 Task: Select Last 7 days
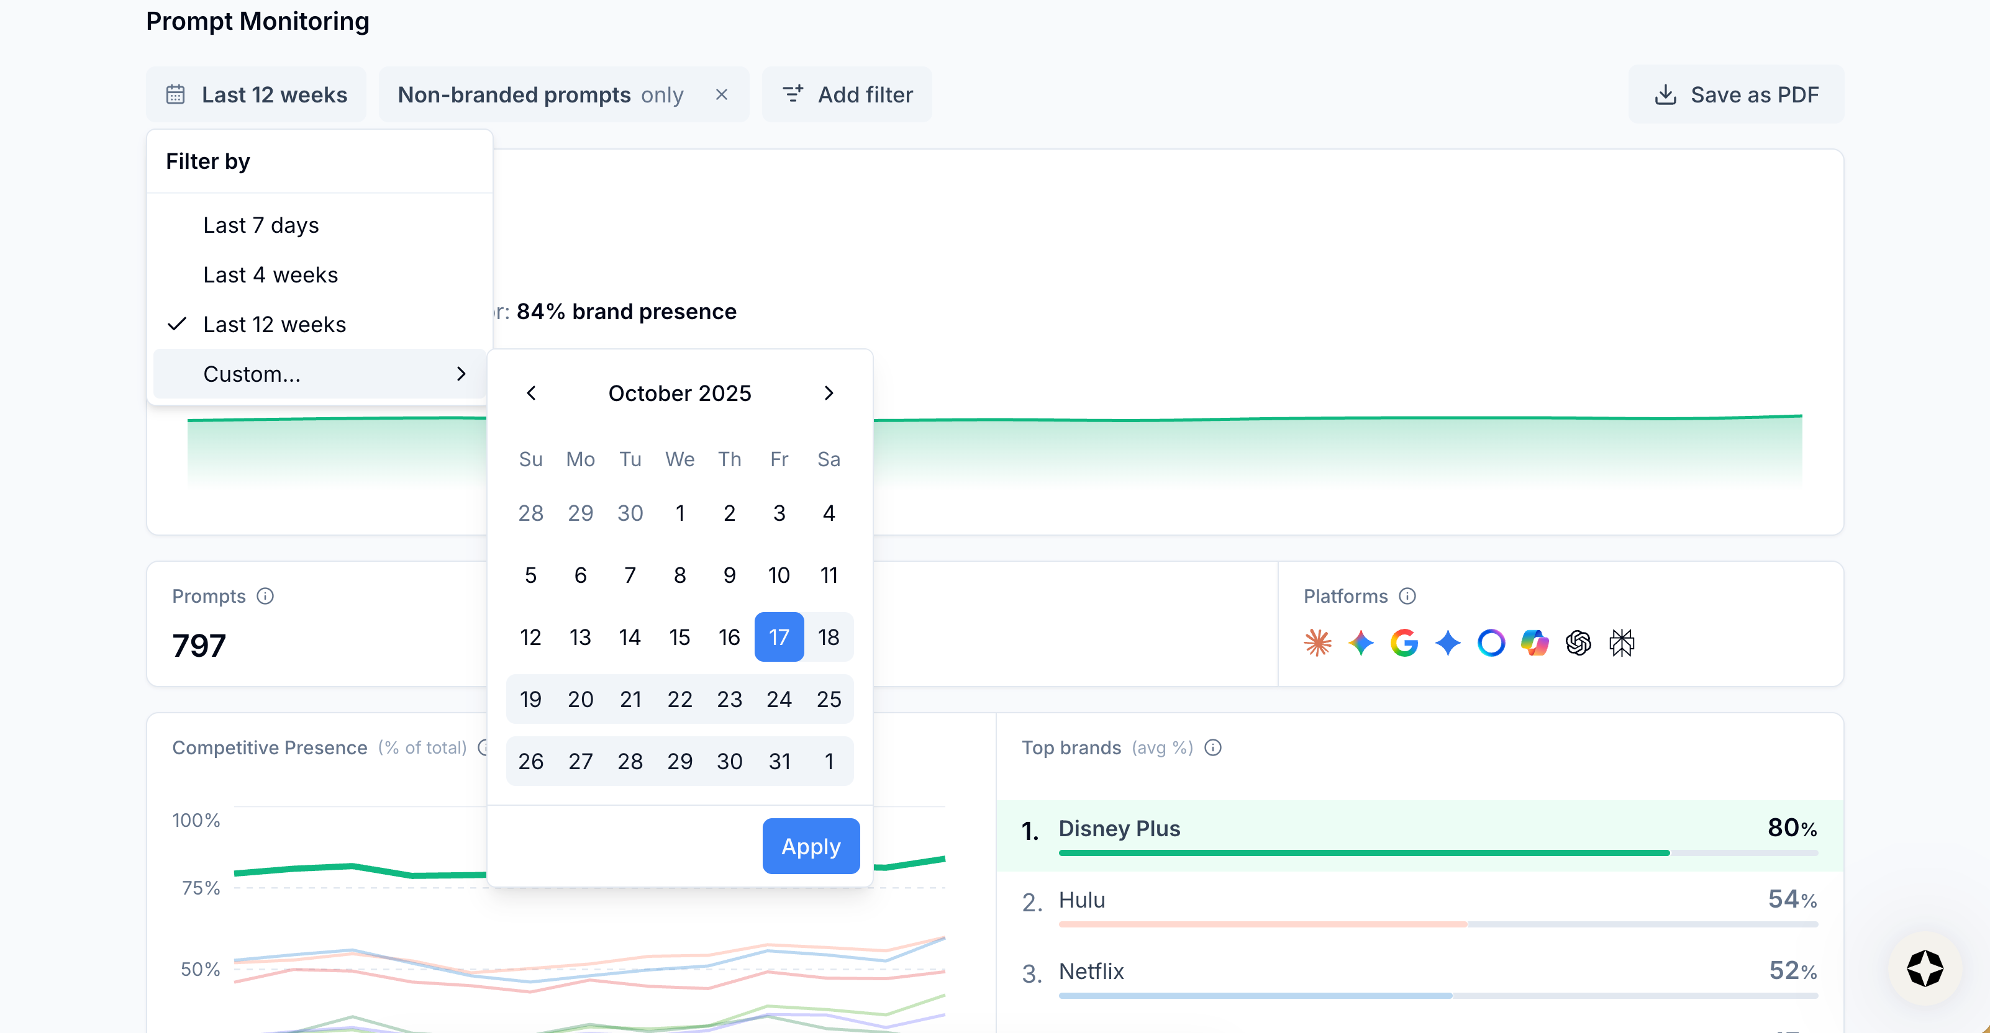click(320, 225)
